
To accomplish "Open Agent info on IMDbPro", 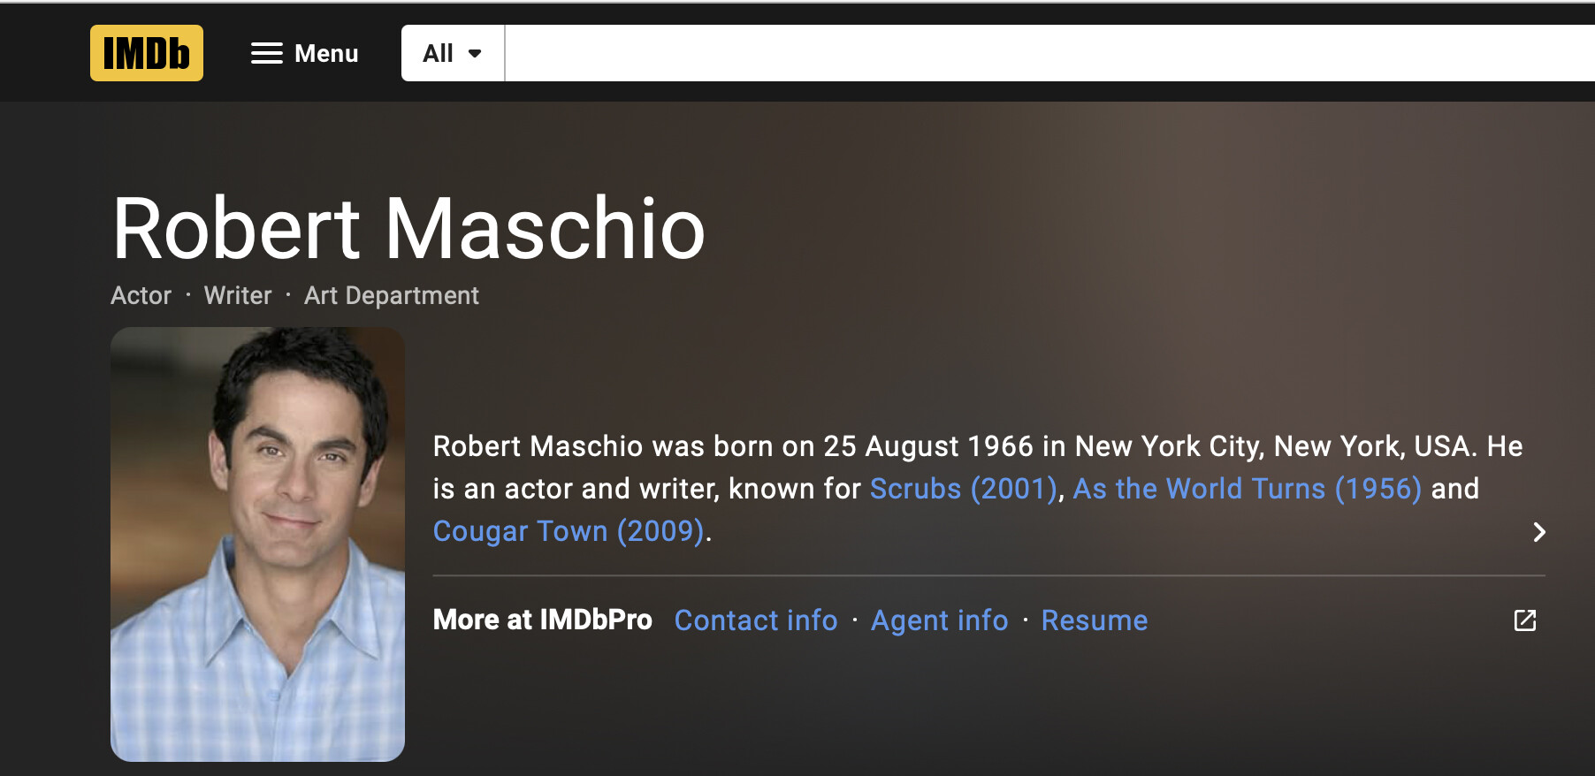I will coord(939,620).
